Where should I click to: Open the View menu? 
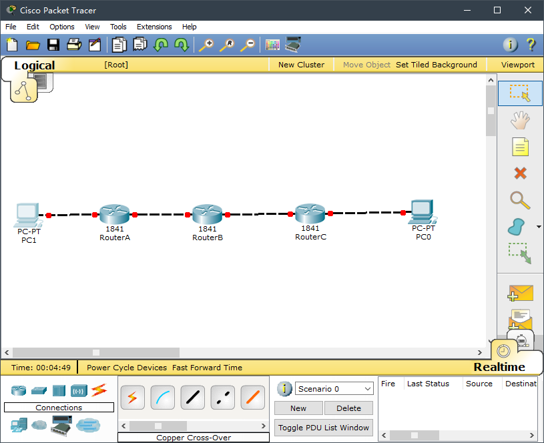click(92, 27)
